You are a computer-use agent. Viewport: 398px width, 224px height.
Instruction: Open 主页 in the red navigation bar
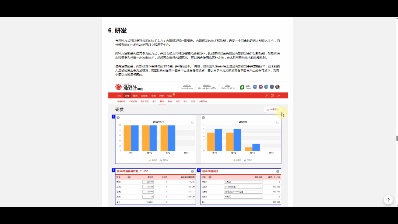click(119, 96)
